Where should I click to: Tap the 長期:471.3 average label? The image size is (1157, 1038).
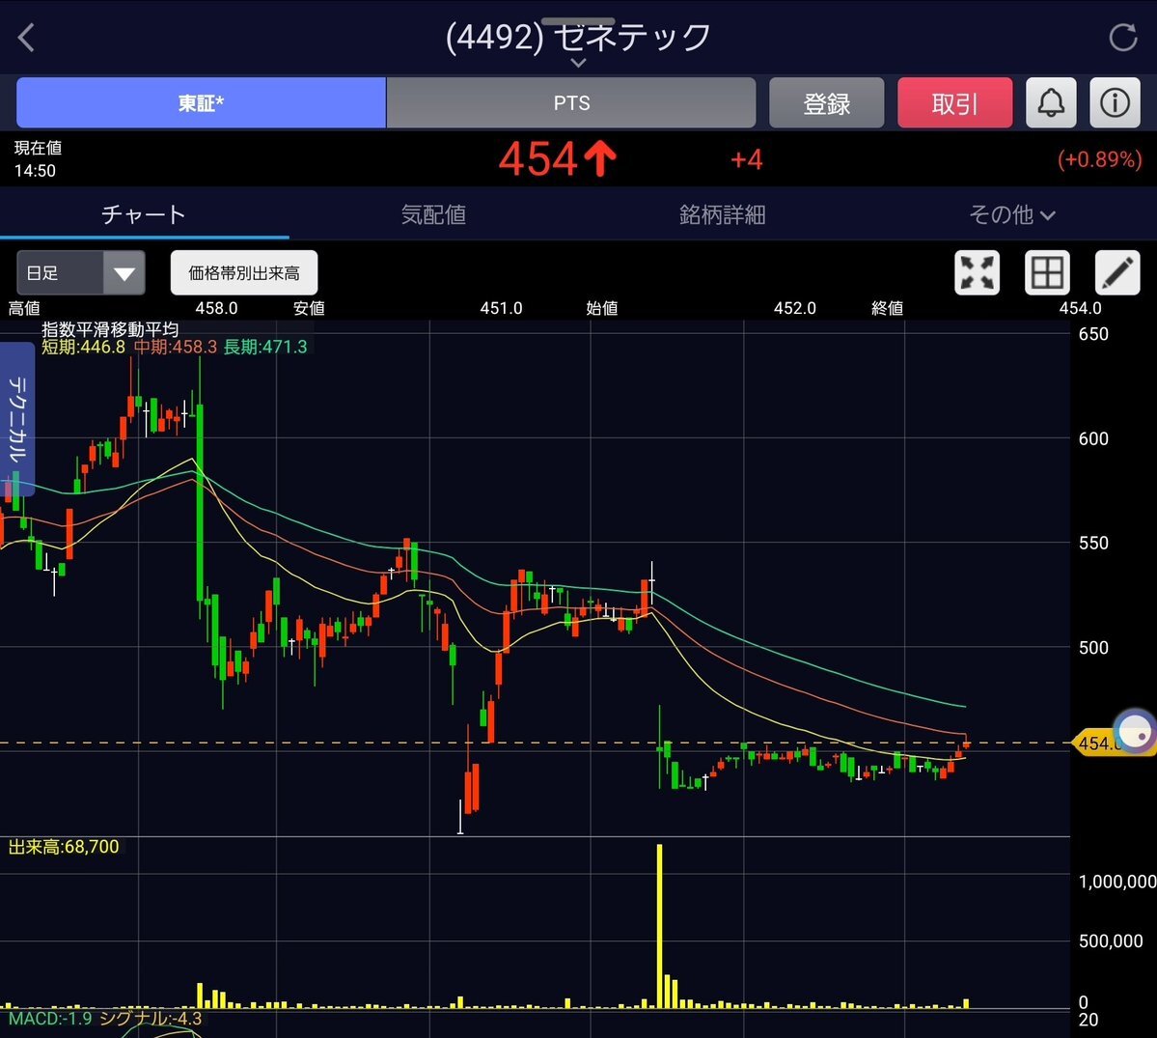[x=265, y=347]
